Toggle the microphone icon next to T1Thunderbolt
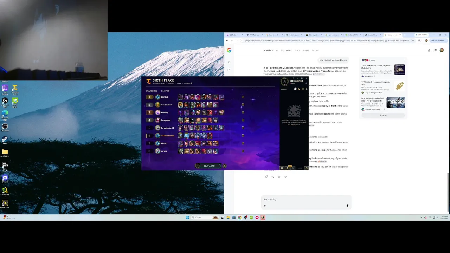The image size is (450, 253). pyautogui.click(x=306, y=83)
